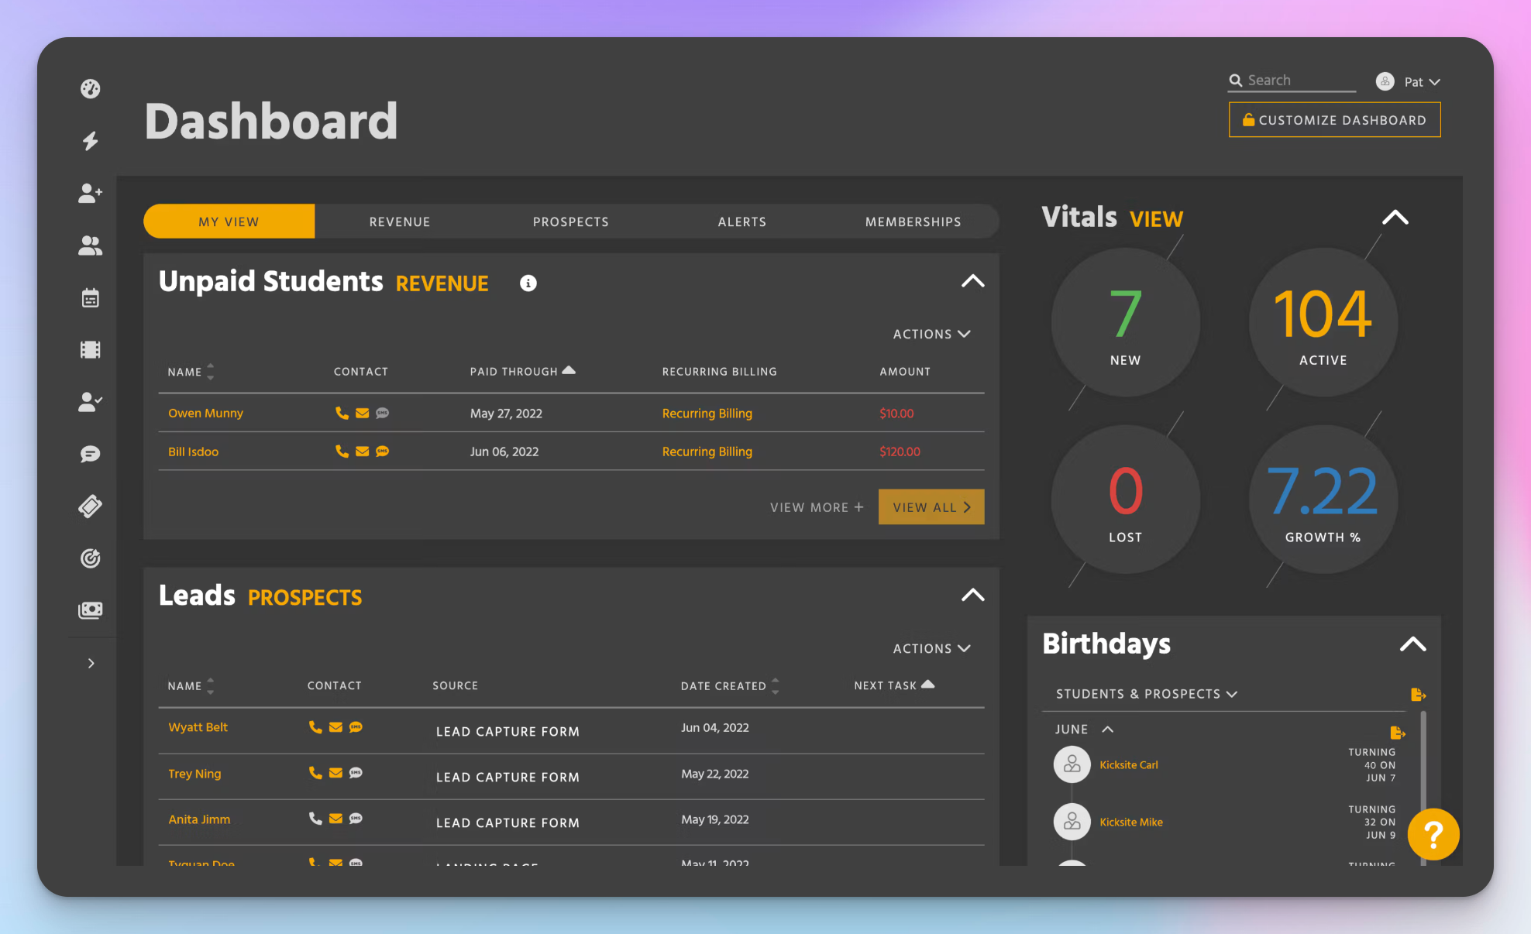
Task: Open the person checkmark sidebar icon
Action: [x=91, y=402]
